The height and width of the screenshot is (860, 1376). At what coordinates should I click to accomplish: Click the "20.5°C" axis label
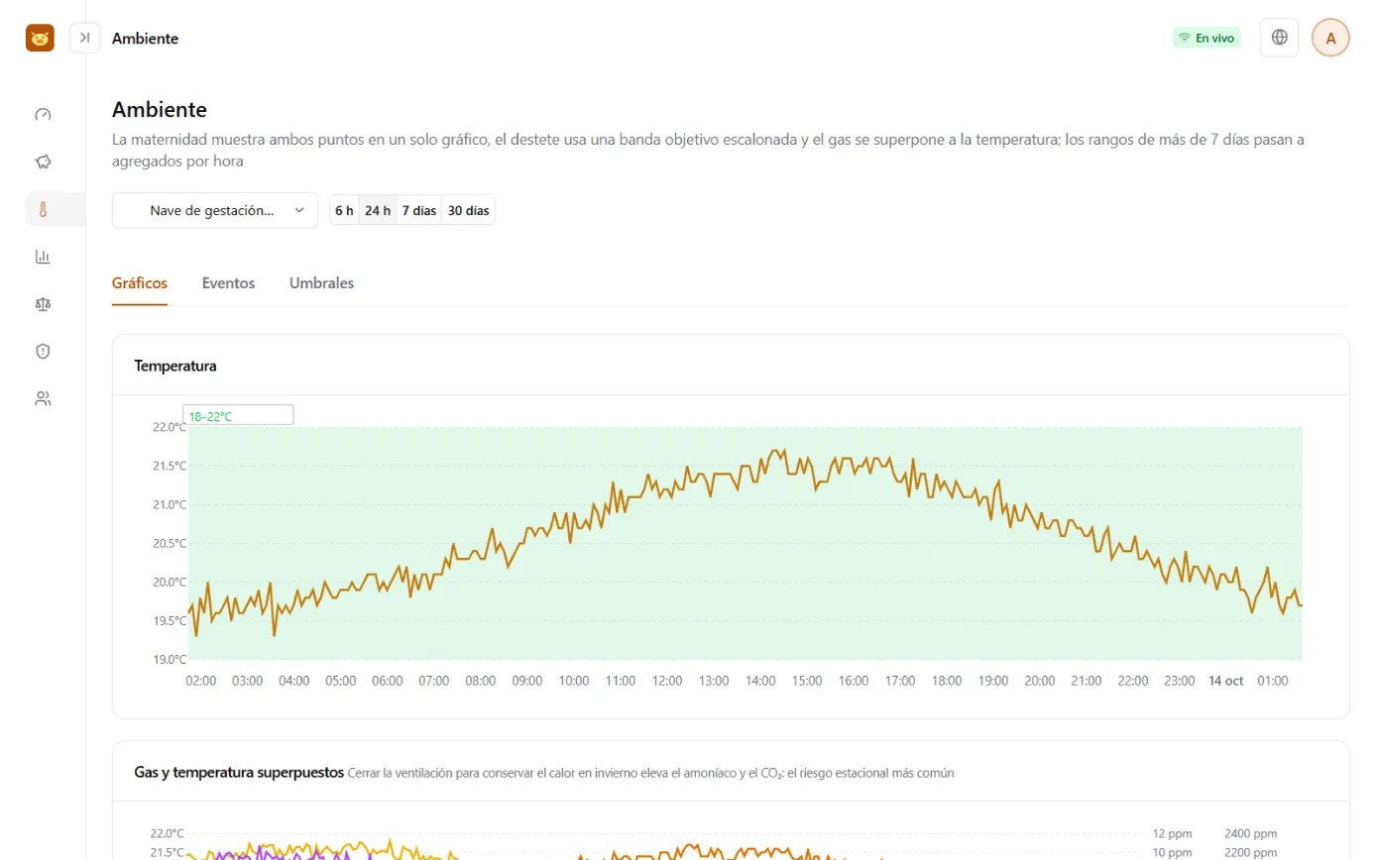click(168, 543)
